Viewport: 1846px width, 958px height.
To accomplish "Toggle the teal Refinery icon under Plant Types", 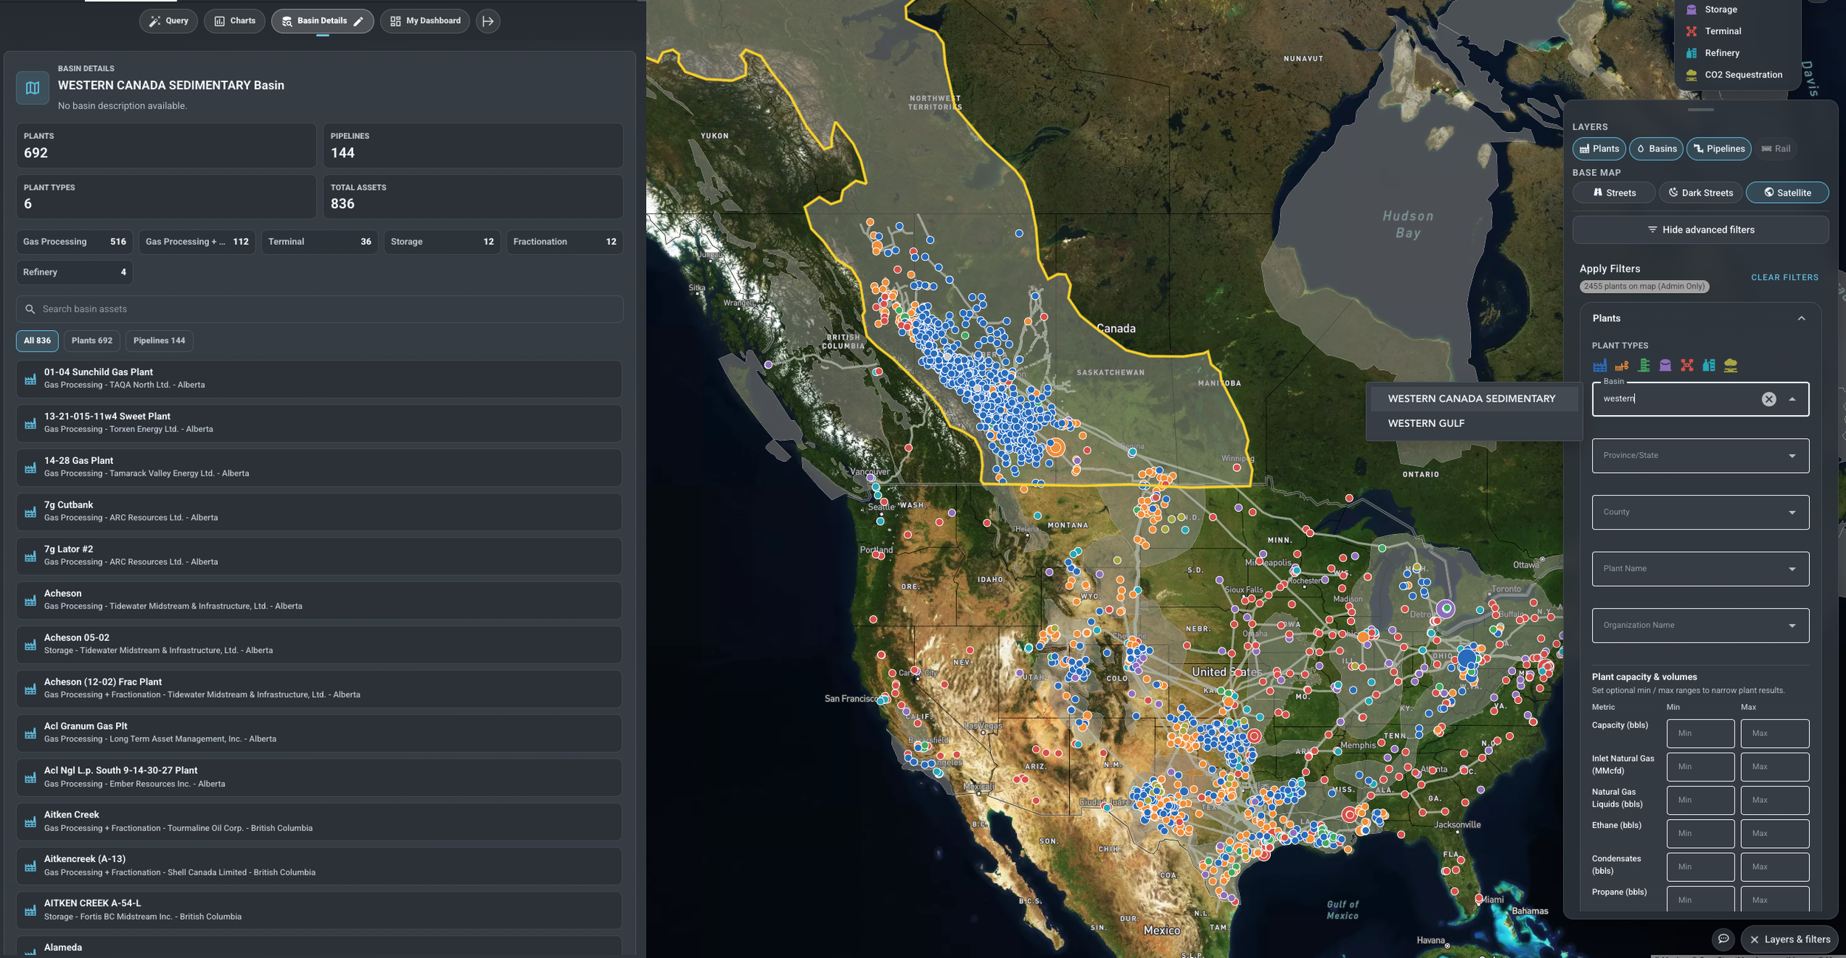I will [1709, 365].
